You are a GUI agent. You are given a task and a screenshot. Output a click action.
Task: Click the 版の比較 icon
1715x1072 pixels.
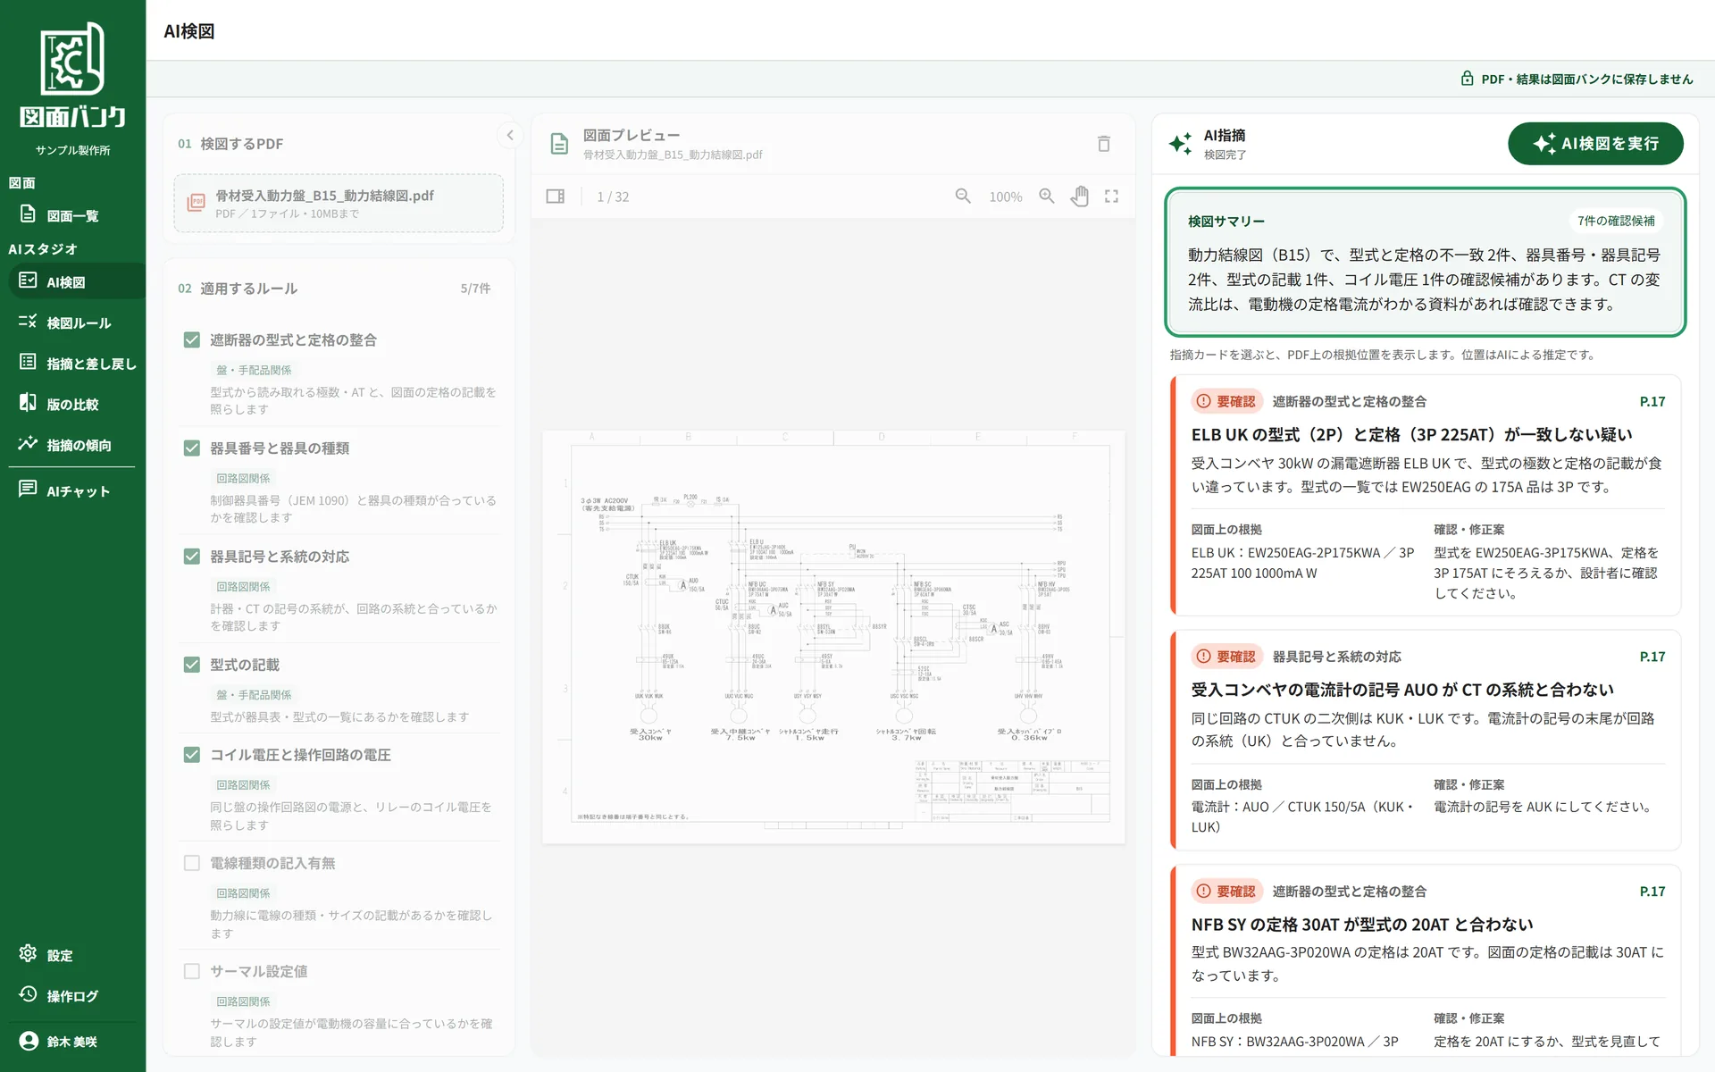click(28, 403)
